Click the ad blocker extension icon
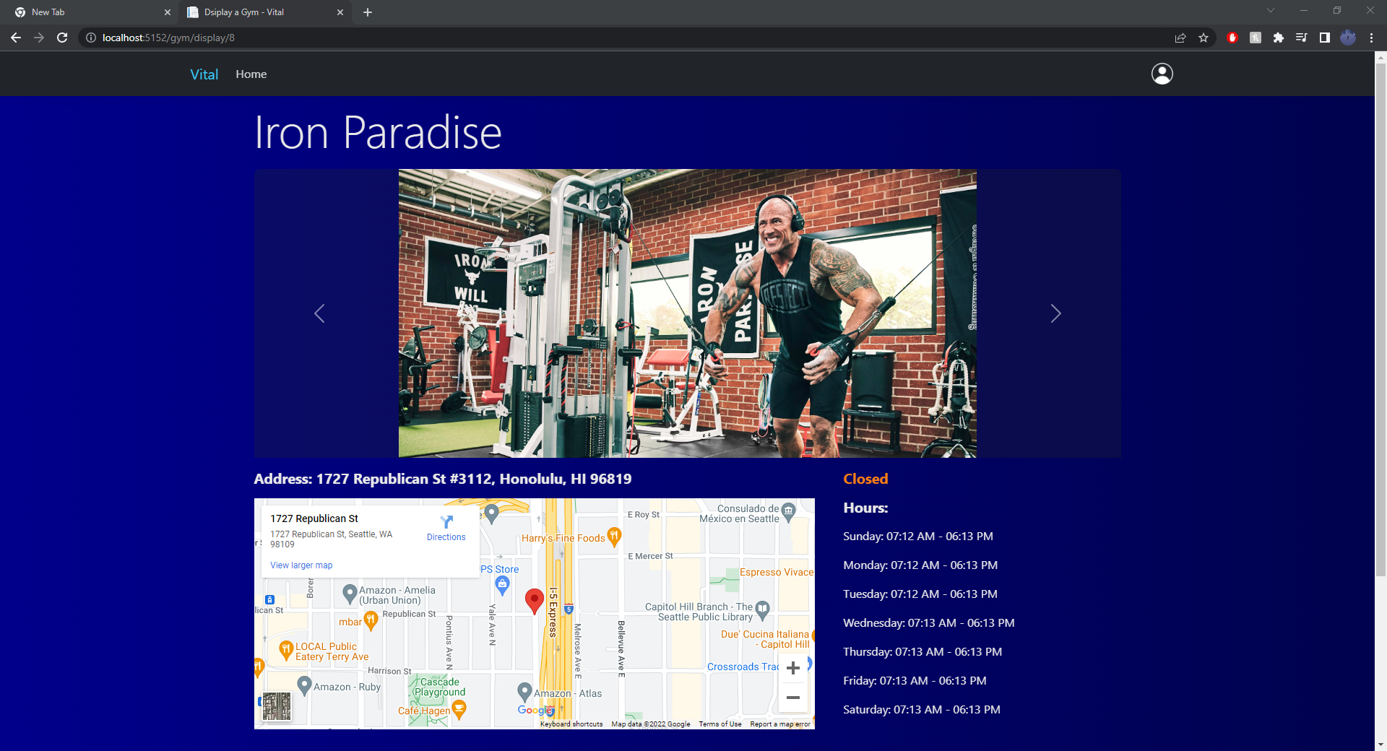Screen dimensions: 1387x751 [x=1232, y=38]
